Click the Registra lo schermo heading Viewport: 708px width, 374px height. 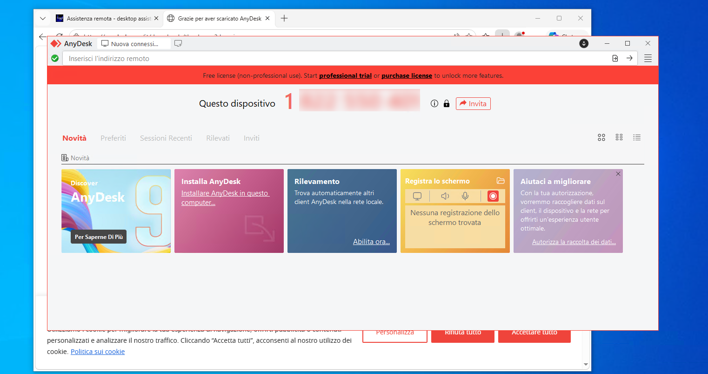coord(437,181)
